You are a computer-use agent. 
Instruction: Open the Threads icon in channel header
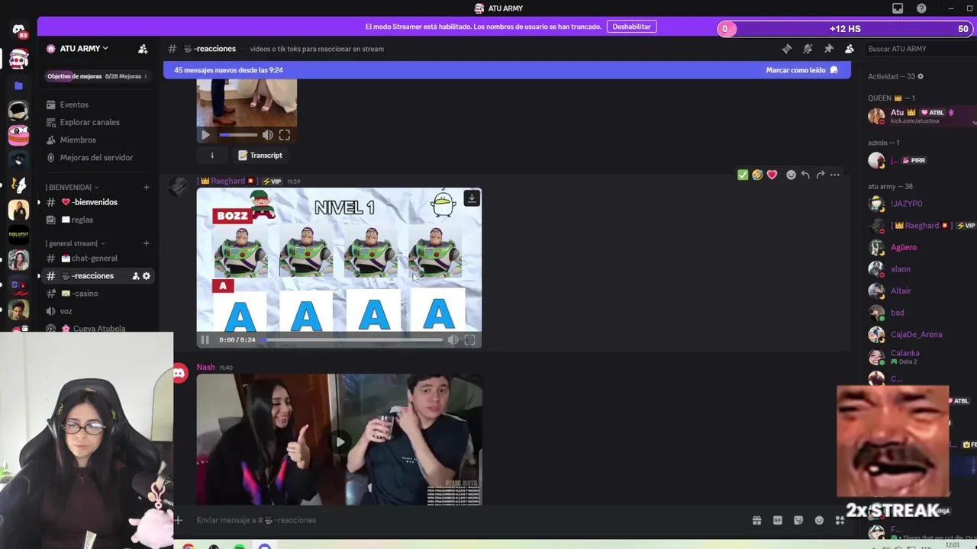(787, 49)
